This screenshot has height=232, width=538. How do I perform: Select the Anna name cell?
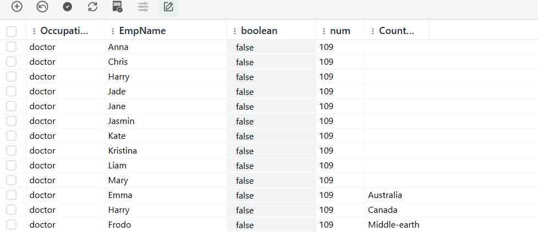click(x=166, y=47)
